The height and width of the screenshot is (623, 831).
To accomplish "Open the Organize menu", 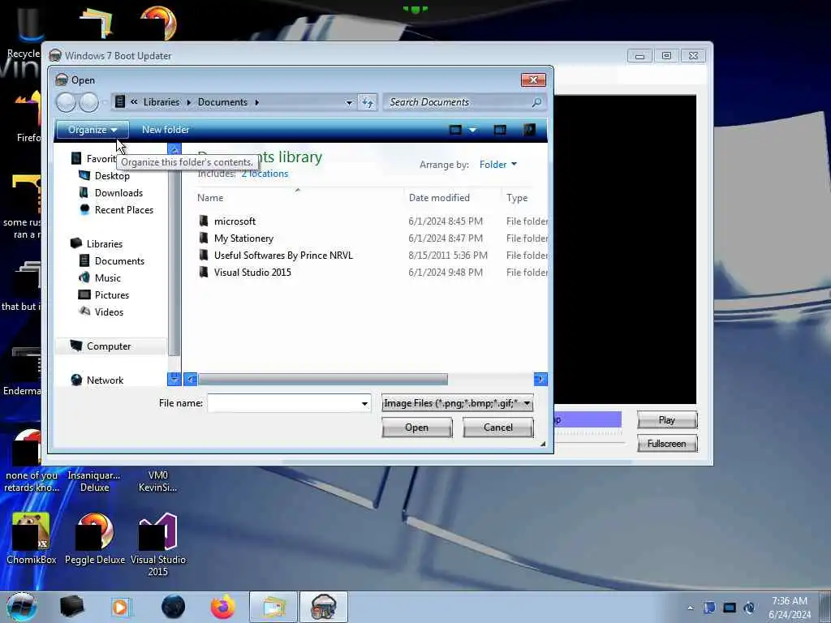I will click(93, 130).
